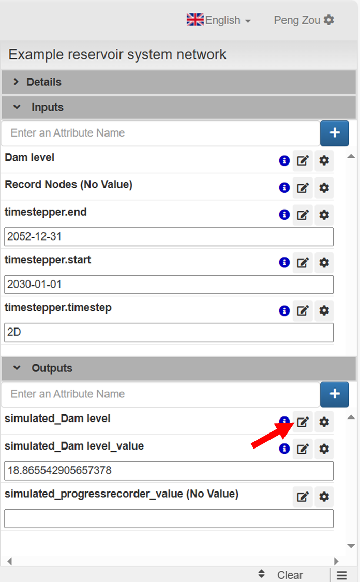This screenshot has width=360, height=582.
Task: Open timestepper.timestep settings gear
Action: tap(324, 310)
